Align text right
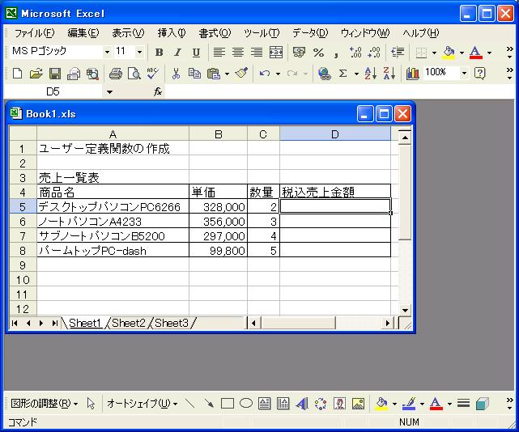 [x=257, y=53]
